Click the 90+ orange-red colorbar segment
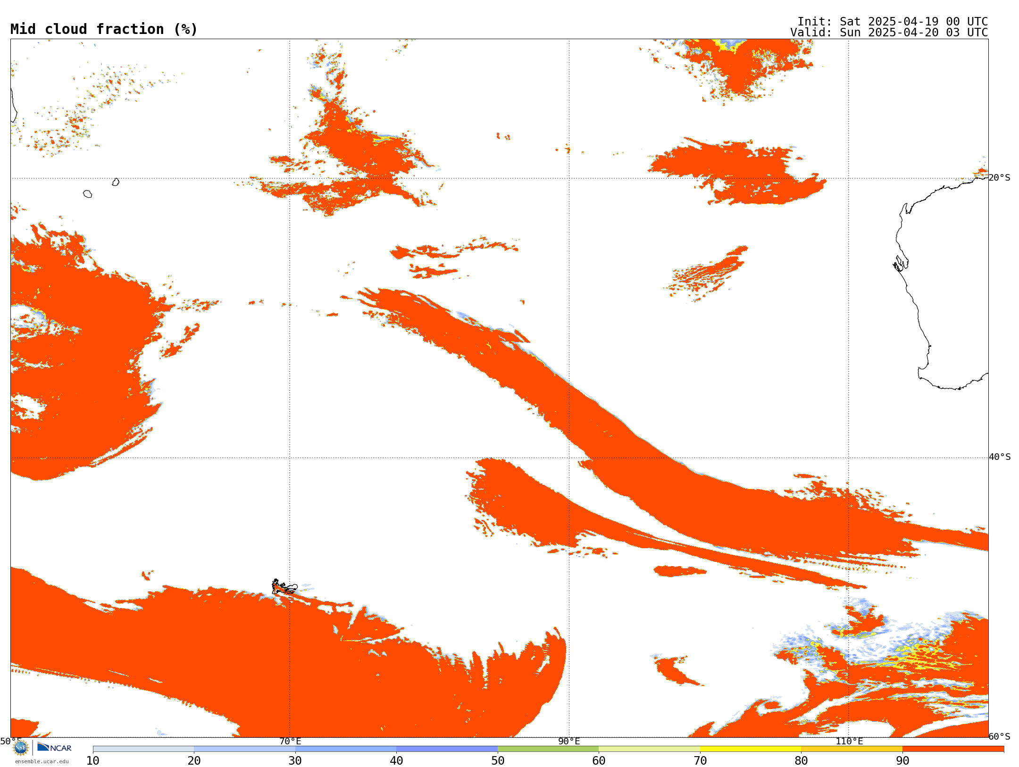The height and width of the screenshot is (767, 1019). pyautogui.click(x=953, y=749)
